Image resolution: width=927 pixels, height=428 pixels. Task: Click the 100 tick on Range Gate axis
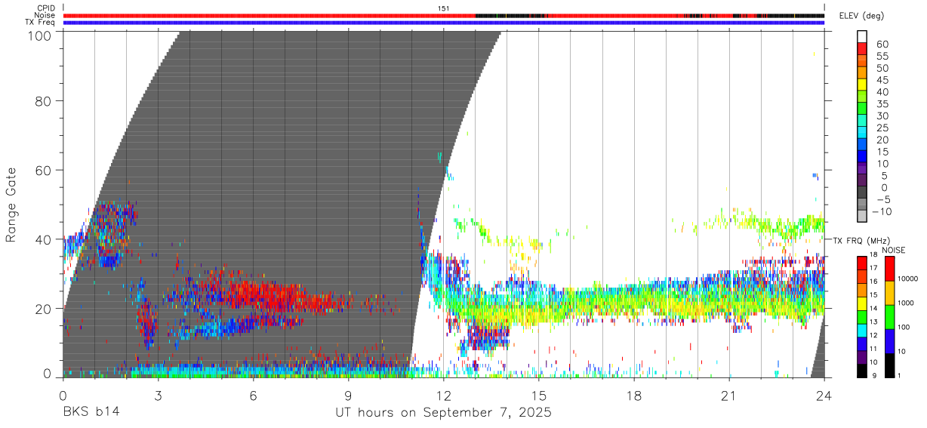tap(42, 35)
